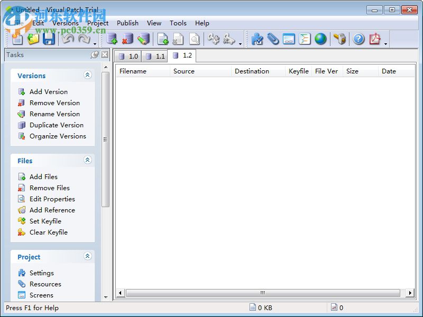The image size is (423, 317).
Task: Sort by Size column header
Action: (361, 71)
